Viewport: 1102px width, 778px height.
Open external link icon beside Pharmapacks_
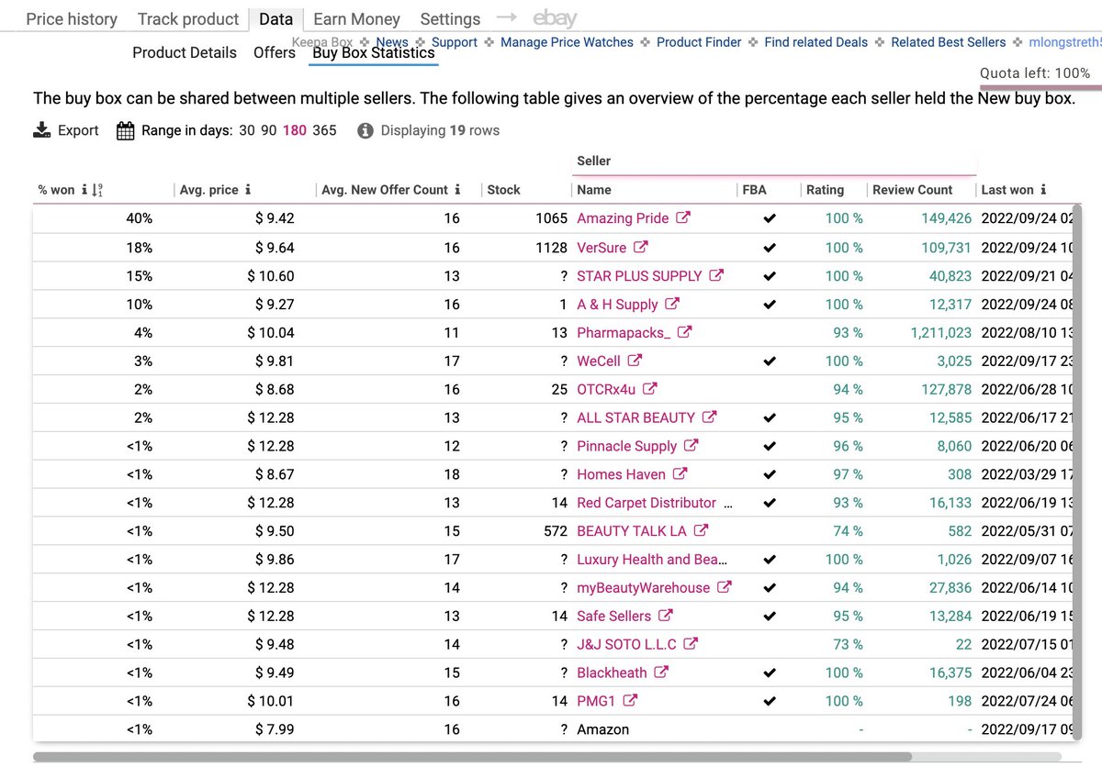[x=684, y=332]
